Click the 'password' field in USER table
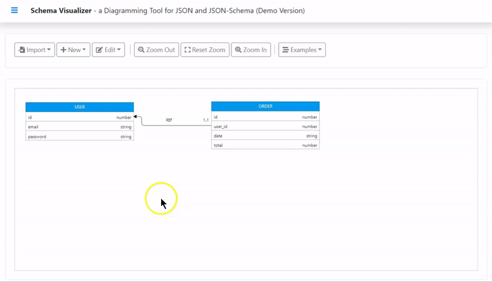 point(80,137)
